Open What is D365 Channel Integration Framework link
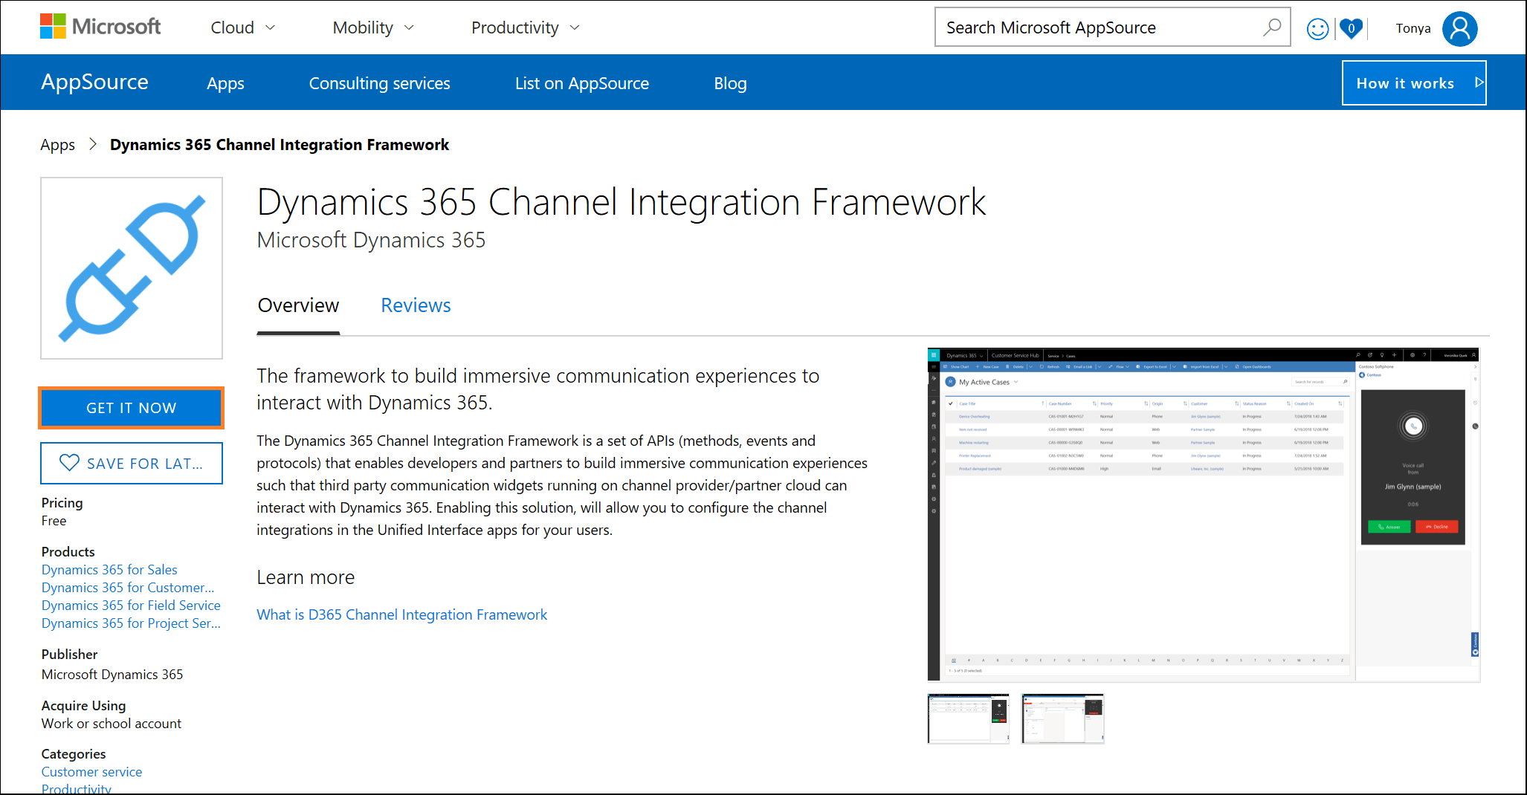This screenshot has width=1527, height=795. pos(401,614)
